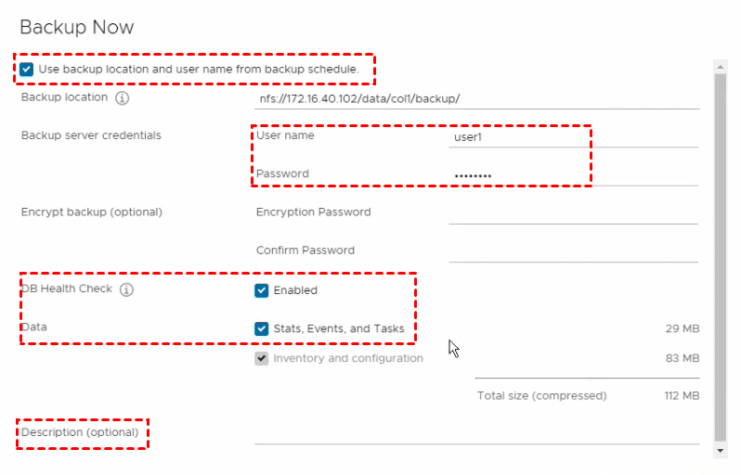Click the Total size (compressed) label
Image resolution: width=741 pixels, height=475 pixels.
click(x=541, y=396)
